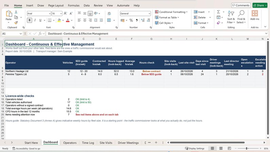Toggle Underline formatting
Image resolution: width=270 pixels, height=152 pixels.
[x=40, y=20]
